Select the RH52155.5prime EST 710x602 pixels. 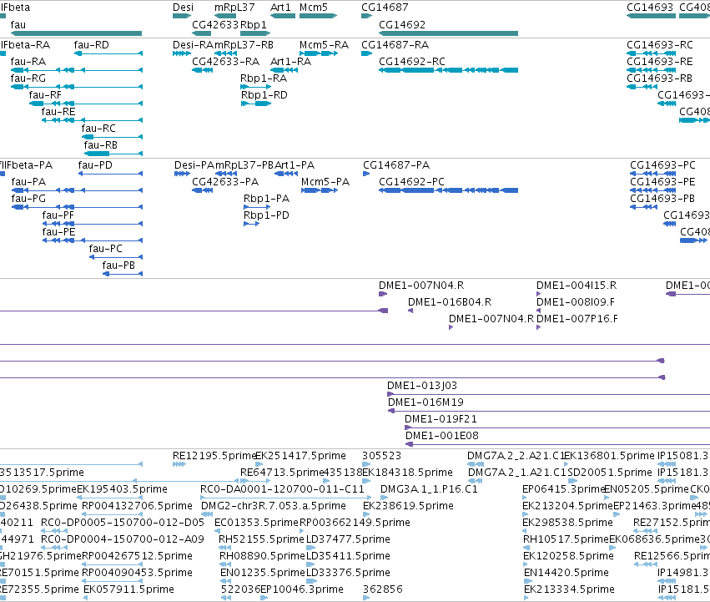point(224,548)
